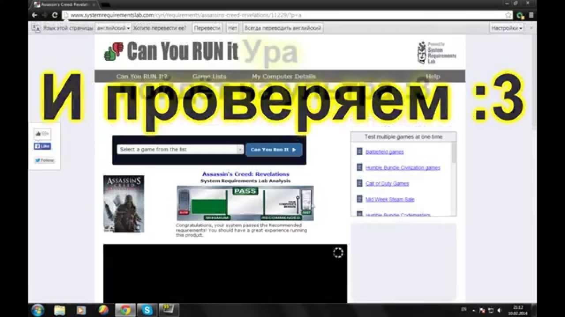Bookmark the page using the star icon
The width and height of the screenshot is (565, 317).
(508, 15)
